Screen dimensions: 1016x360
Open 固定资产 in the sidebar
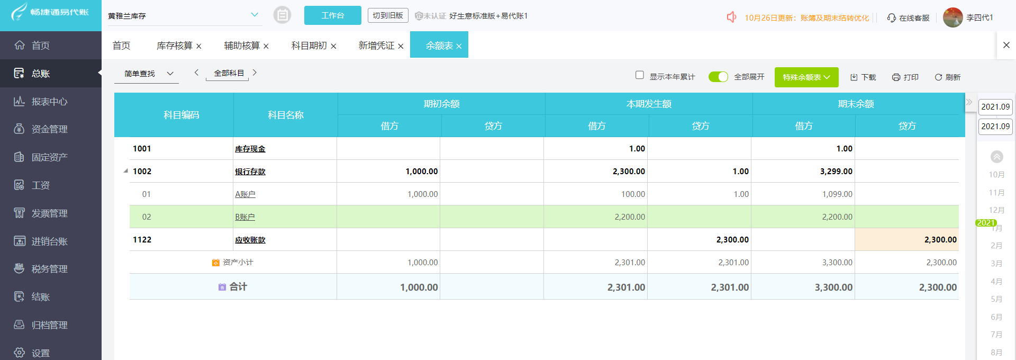click(x=51, y=157)
